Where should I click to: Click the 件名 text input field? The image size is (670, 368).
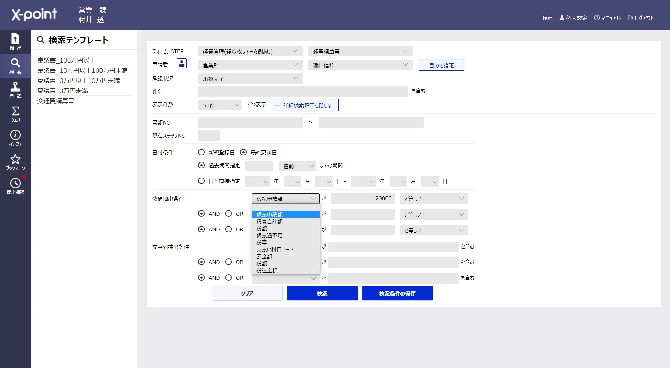coord(303,91)
